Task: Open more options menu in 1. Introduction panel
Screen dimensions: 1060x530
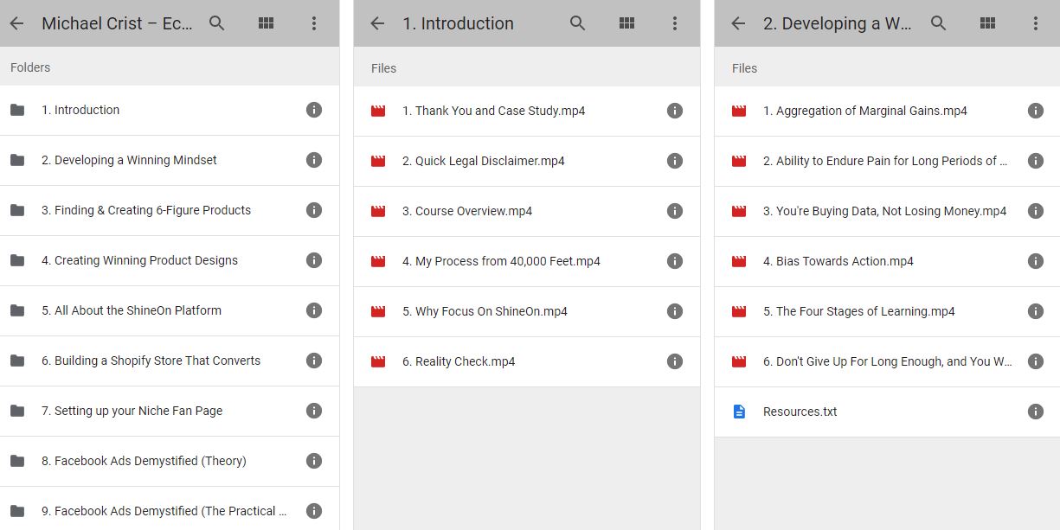Action: point(675,23)
